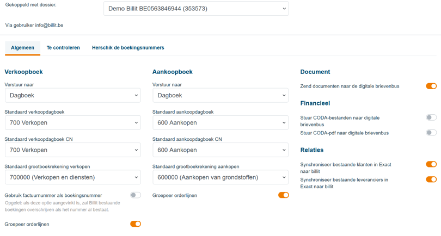441x236 pixels.
Task: Open Standaard aankoopdagboek CN dropdown
Action: [220, 150]
